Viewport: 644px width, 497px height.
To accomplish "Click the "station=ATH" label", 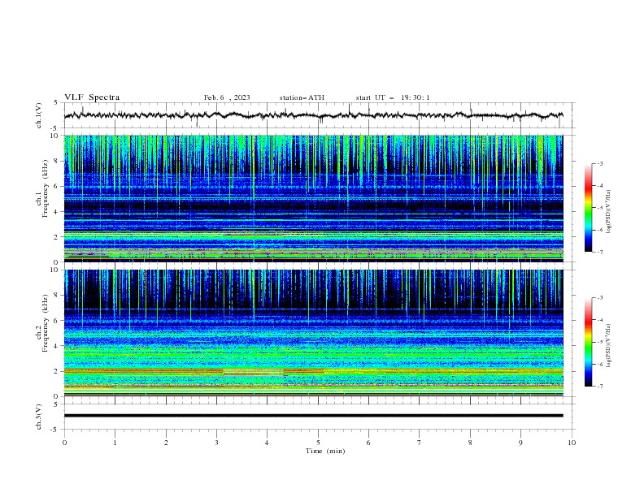I will point(302,97).
